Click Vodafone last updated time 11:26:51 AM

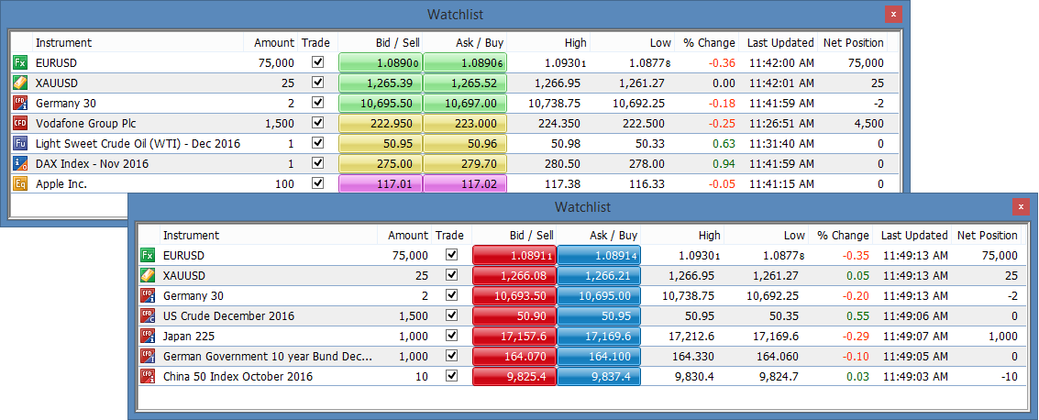coord(781,123)
